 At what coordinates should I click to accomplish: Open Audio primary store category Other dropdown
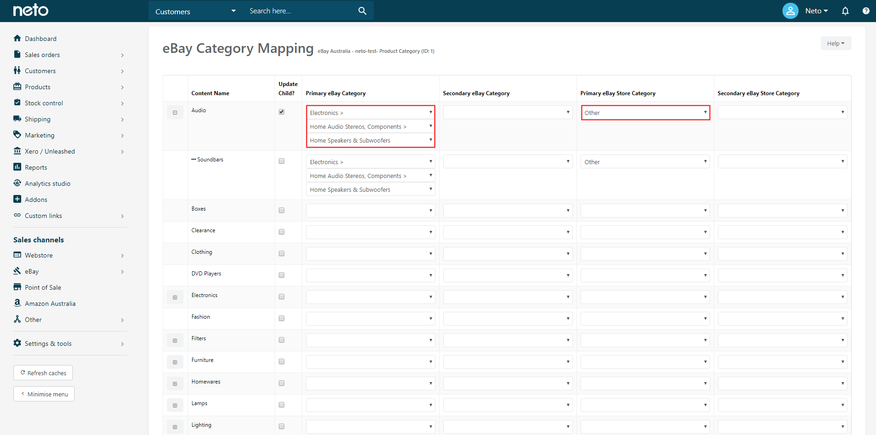pos(645,113)
